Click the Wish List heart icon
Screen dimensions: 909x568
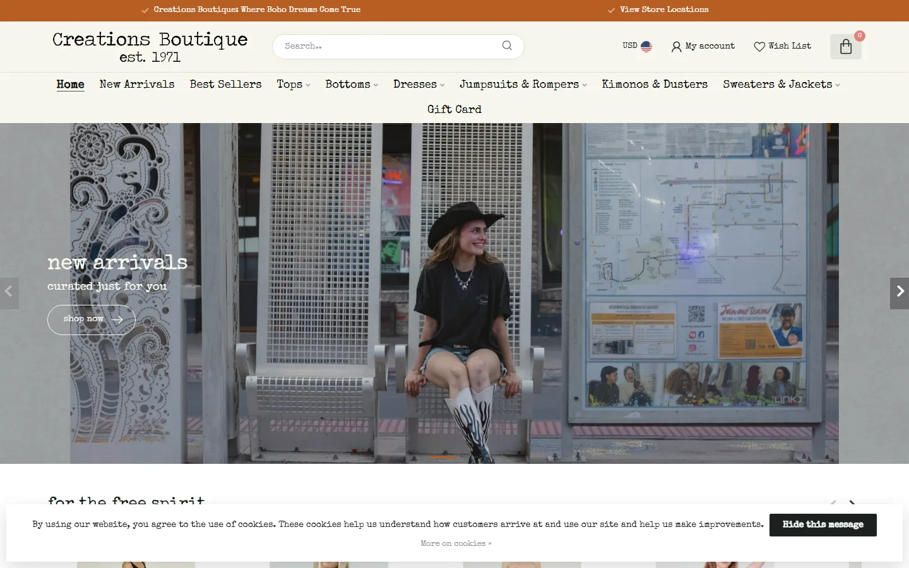click(x=759, y=47)
